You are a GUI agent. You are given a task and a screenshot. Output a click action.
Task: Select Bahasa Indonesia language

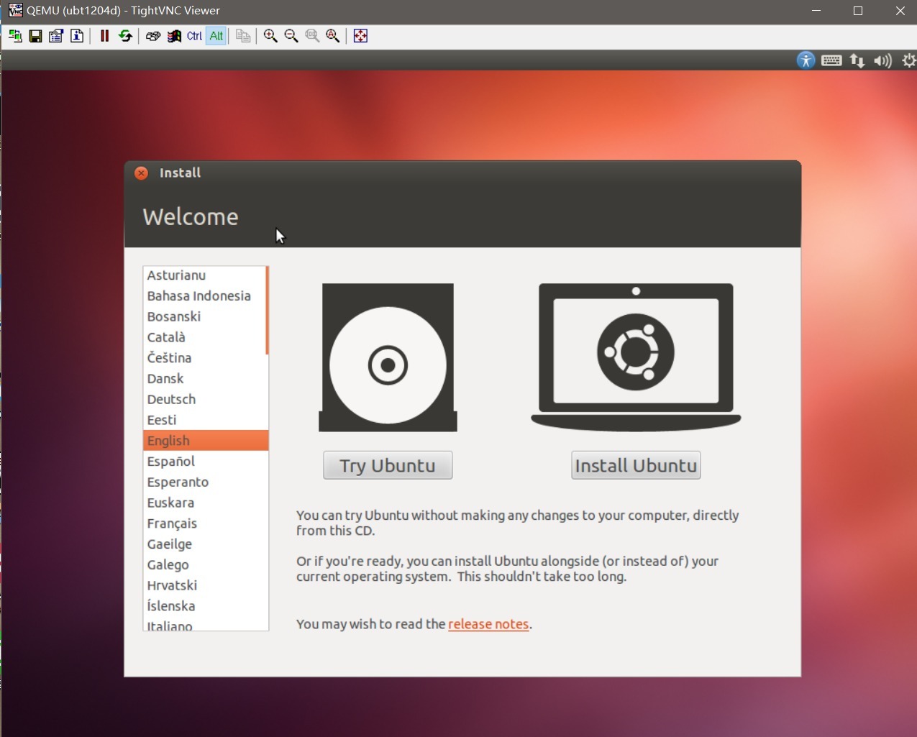(205, 296)
